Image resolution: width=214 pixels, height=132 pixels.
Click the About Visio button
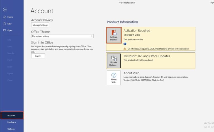click(x=114, y=78)
